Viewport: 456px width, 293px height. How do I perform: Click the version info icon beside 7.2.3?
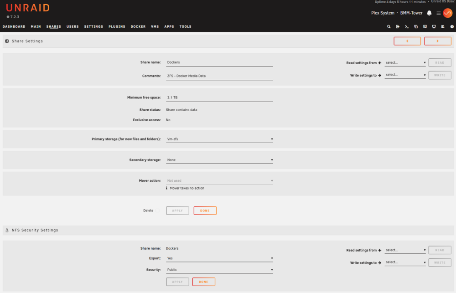[x=8, y=17]
